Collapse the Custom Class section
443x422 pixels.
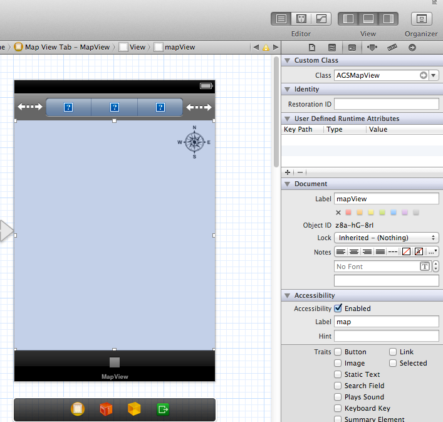(x=287, y=60)
